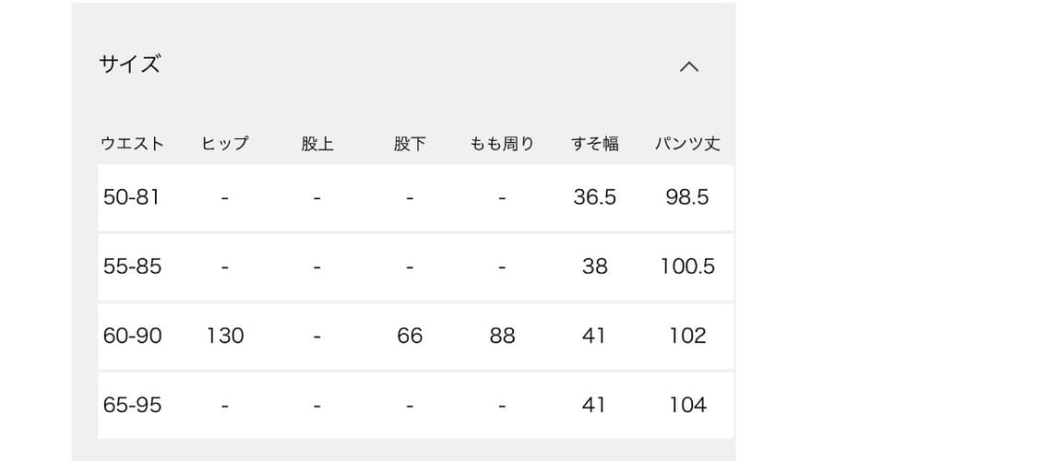This screenshot has height=461, width=1038.
Task: Click the hem width value 36.5
Action: coord(594,197)
